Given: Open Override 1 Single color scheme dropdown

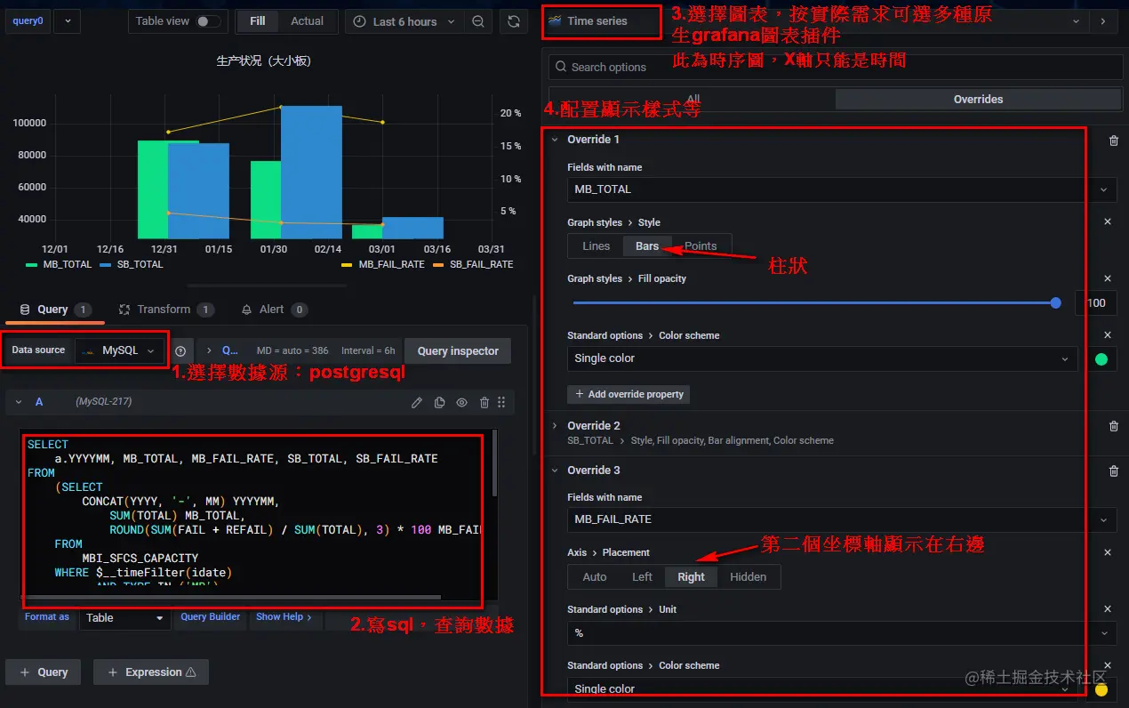Looking at the screenshot, I should coord(822,358).
